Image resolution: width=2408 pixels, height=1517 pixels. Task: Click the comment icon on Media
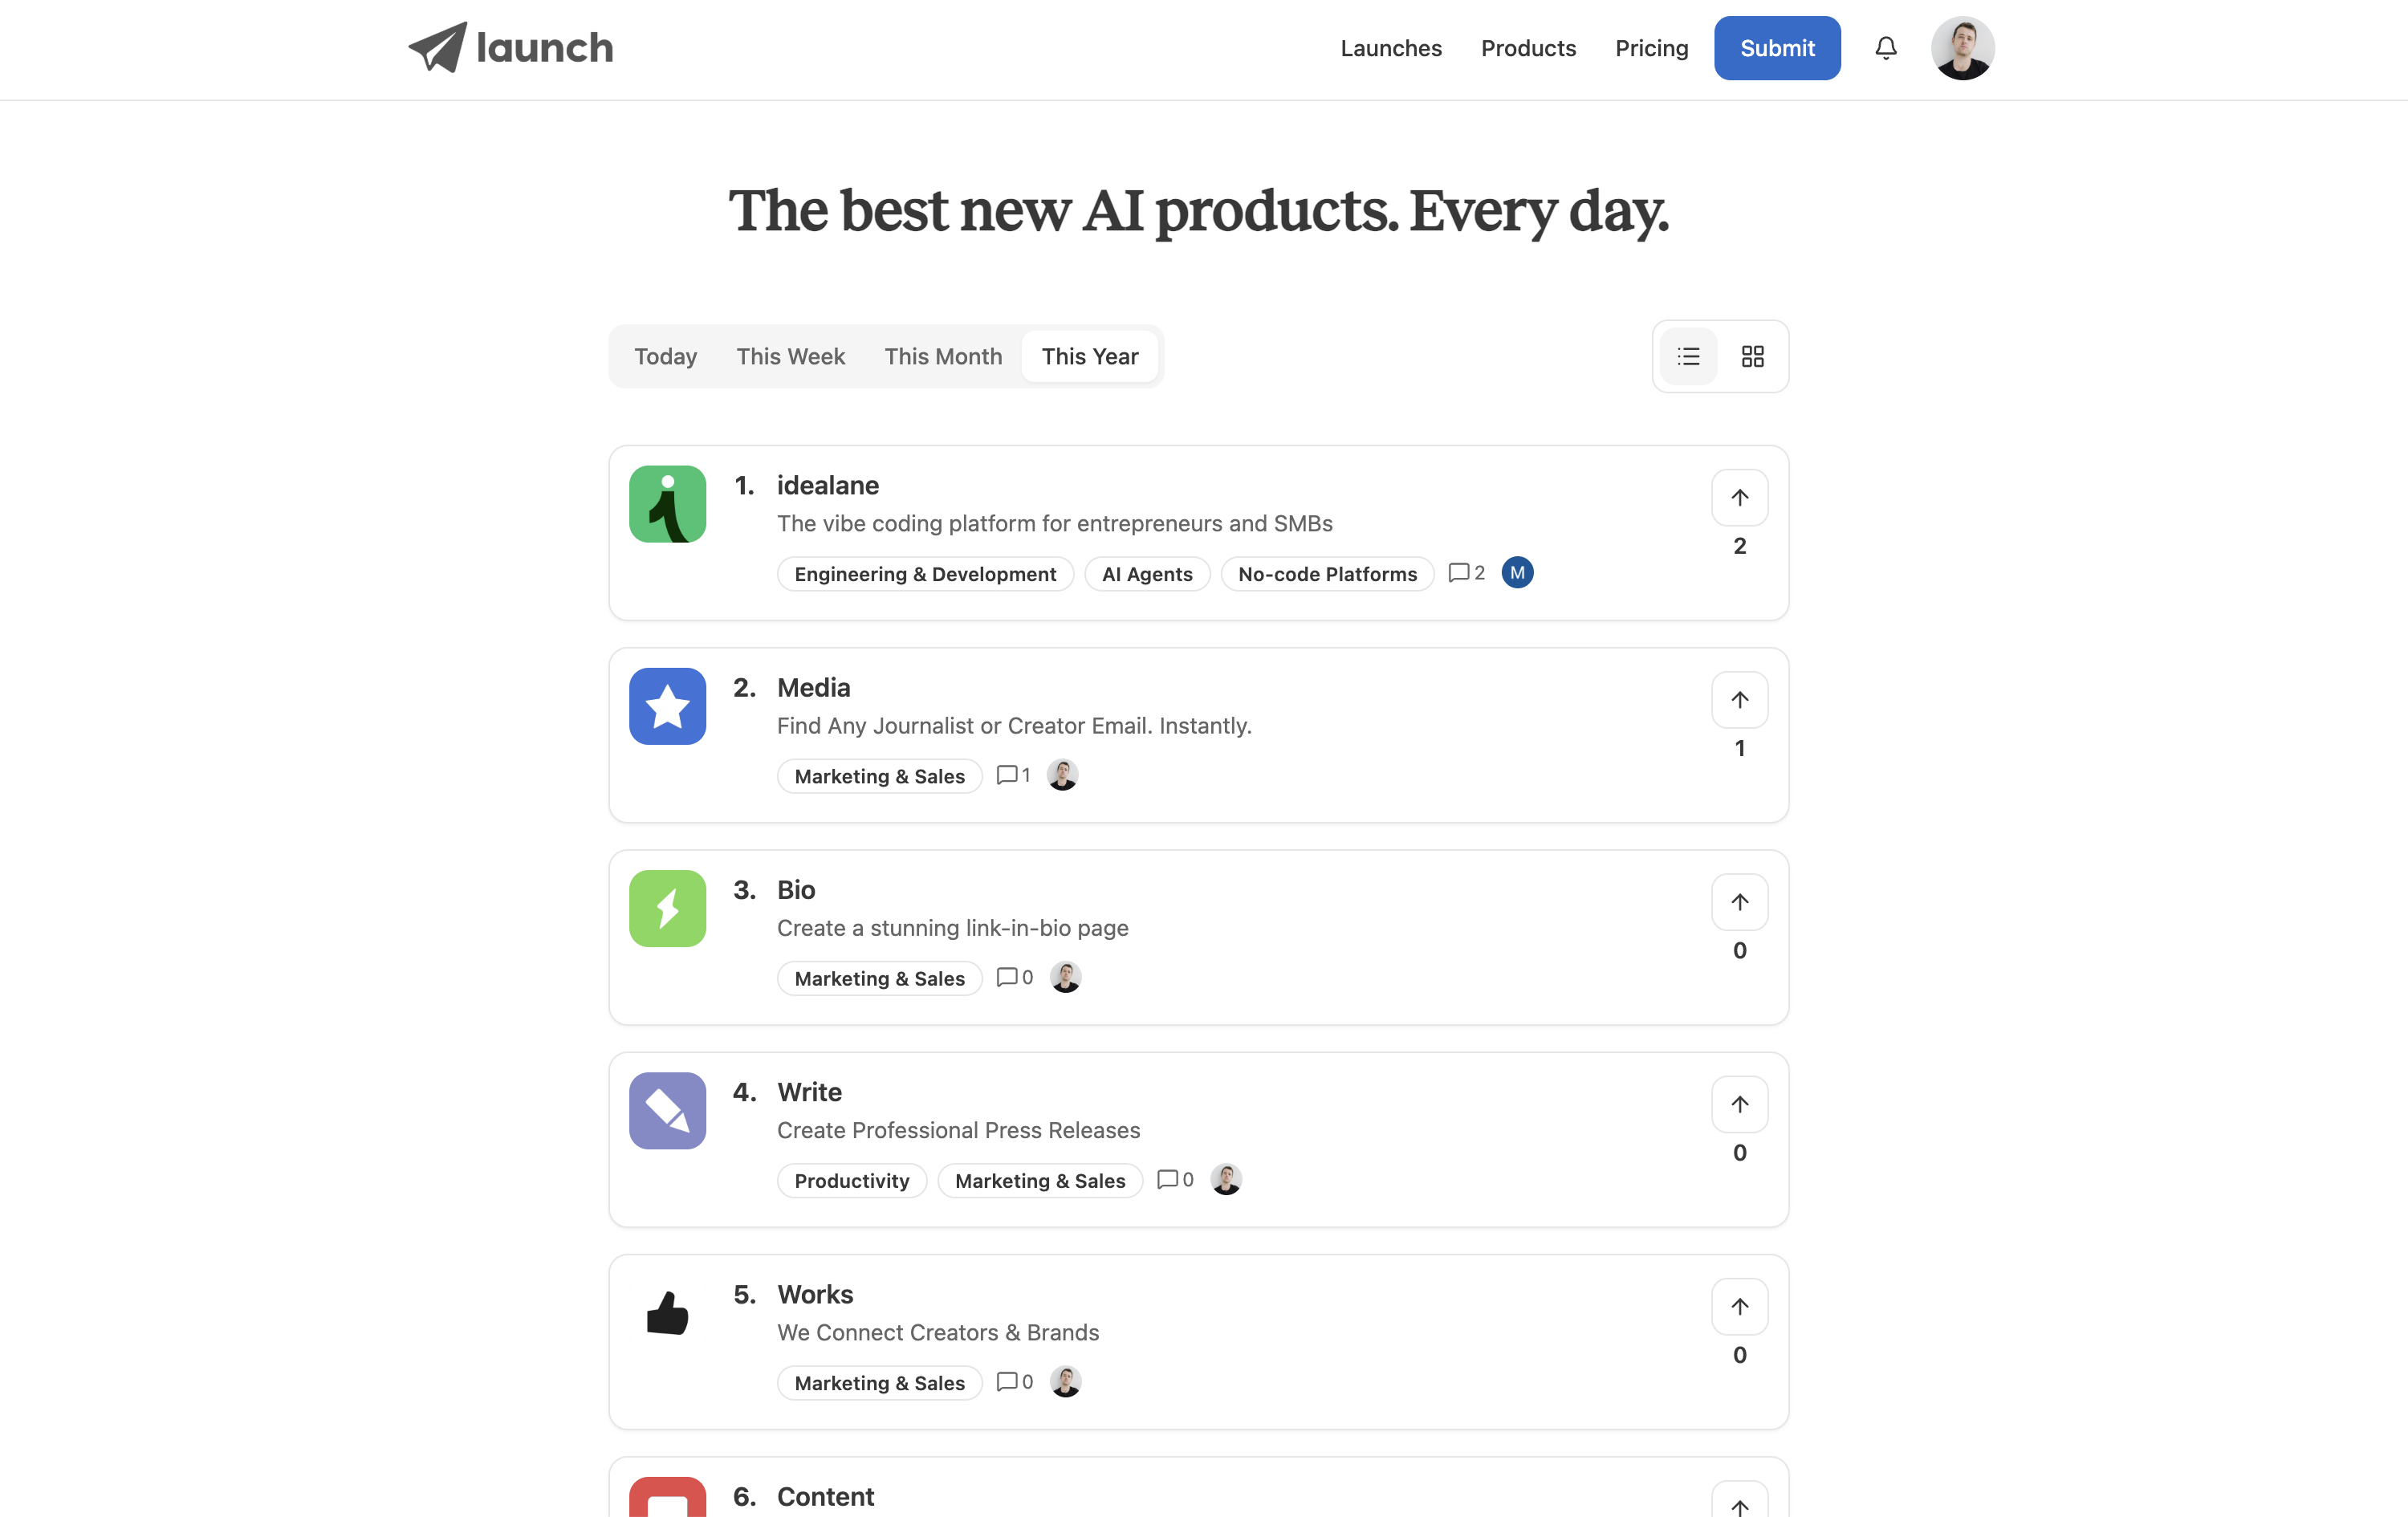coord(1007,774)
